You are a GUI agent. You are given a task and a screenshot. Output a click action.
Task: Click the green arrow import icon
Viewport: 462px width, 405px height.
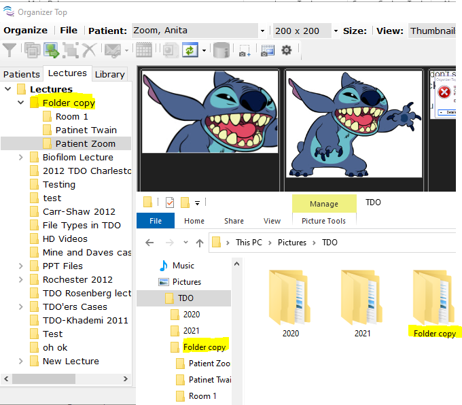click(51, 50)
